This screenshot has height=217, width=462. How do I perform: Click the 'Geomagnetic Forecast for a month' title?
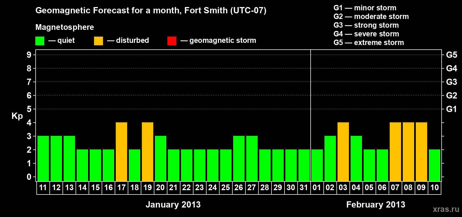coord(151,11)
